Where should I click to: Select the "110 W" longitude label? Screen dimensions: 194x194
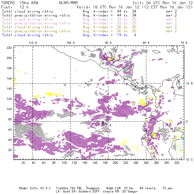pos(33,43)
